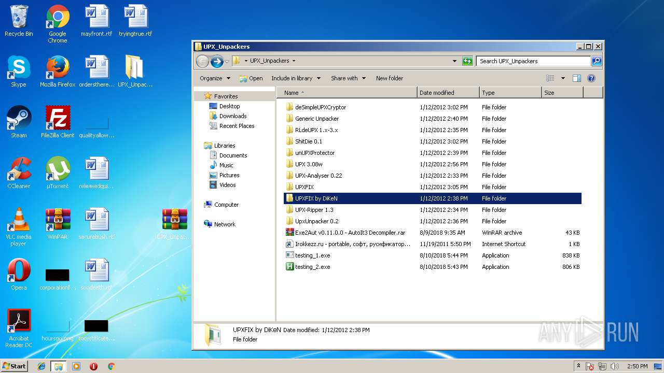Click the 2:50 PM taskbar clock
664x373 pixels.
(x=637, y=366)
